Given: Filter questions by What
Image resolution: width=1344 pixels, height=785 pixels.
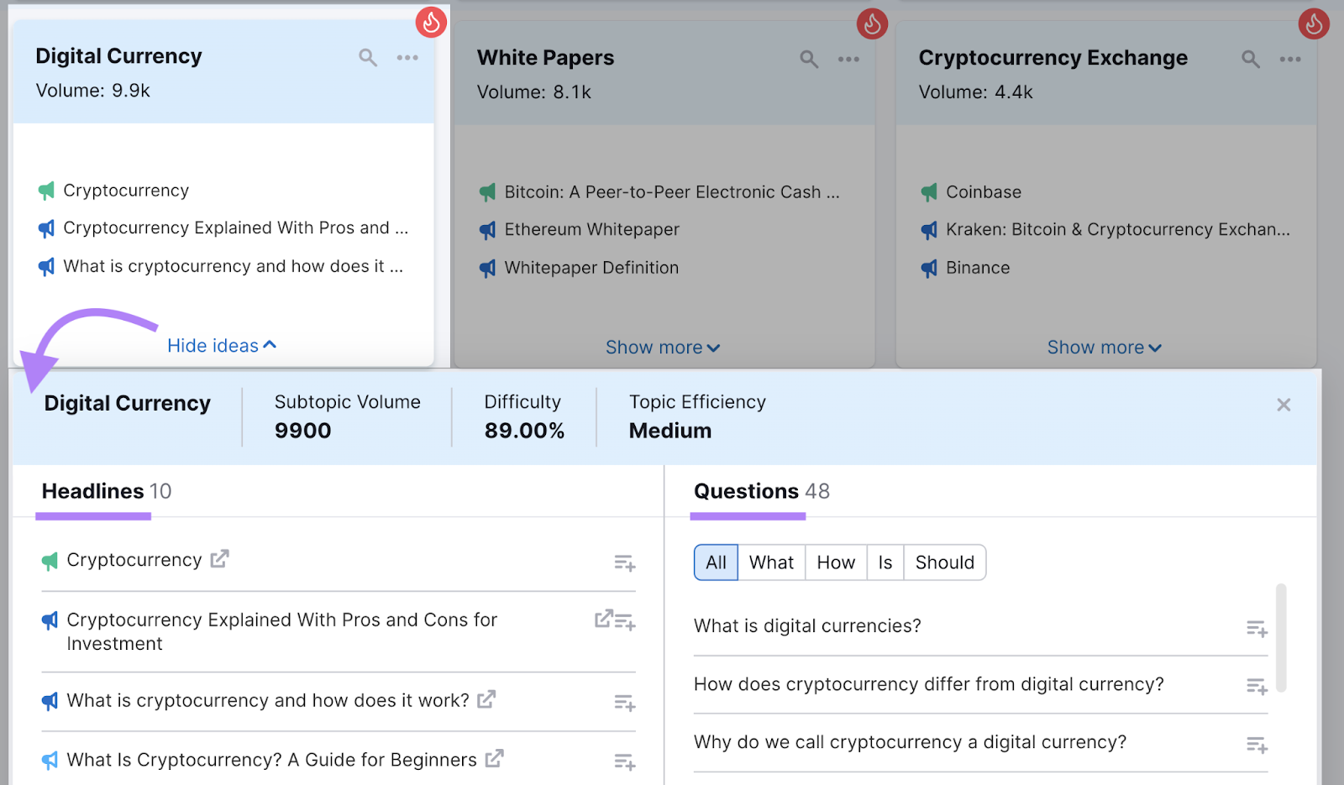Looking at the screenshot, I should point(771,563).
